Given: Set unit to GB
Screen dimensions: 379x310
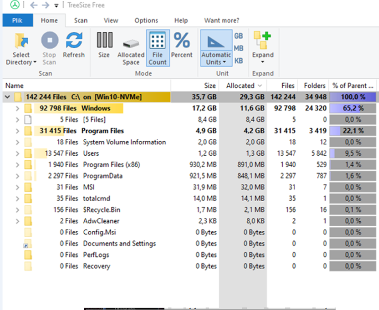Looking at the screenshot, I should click(238, 36).
